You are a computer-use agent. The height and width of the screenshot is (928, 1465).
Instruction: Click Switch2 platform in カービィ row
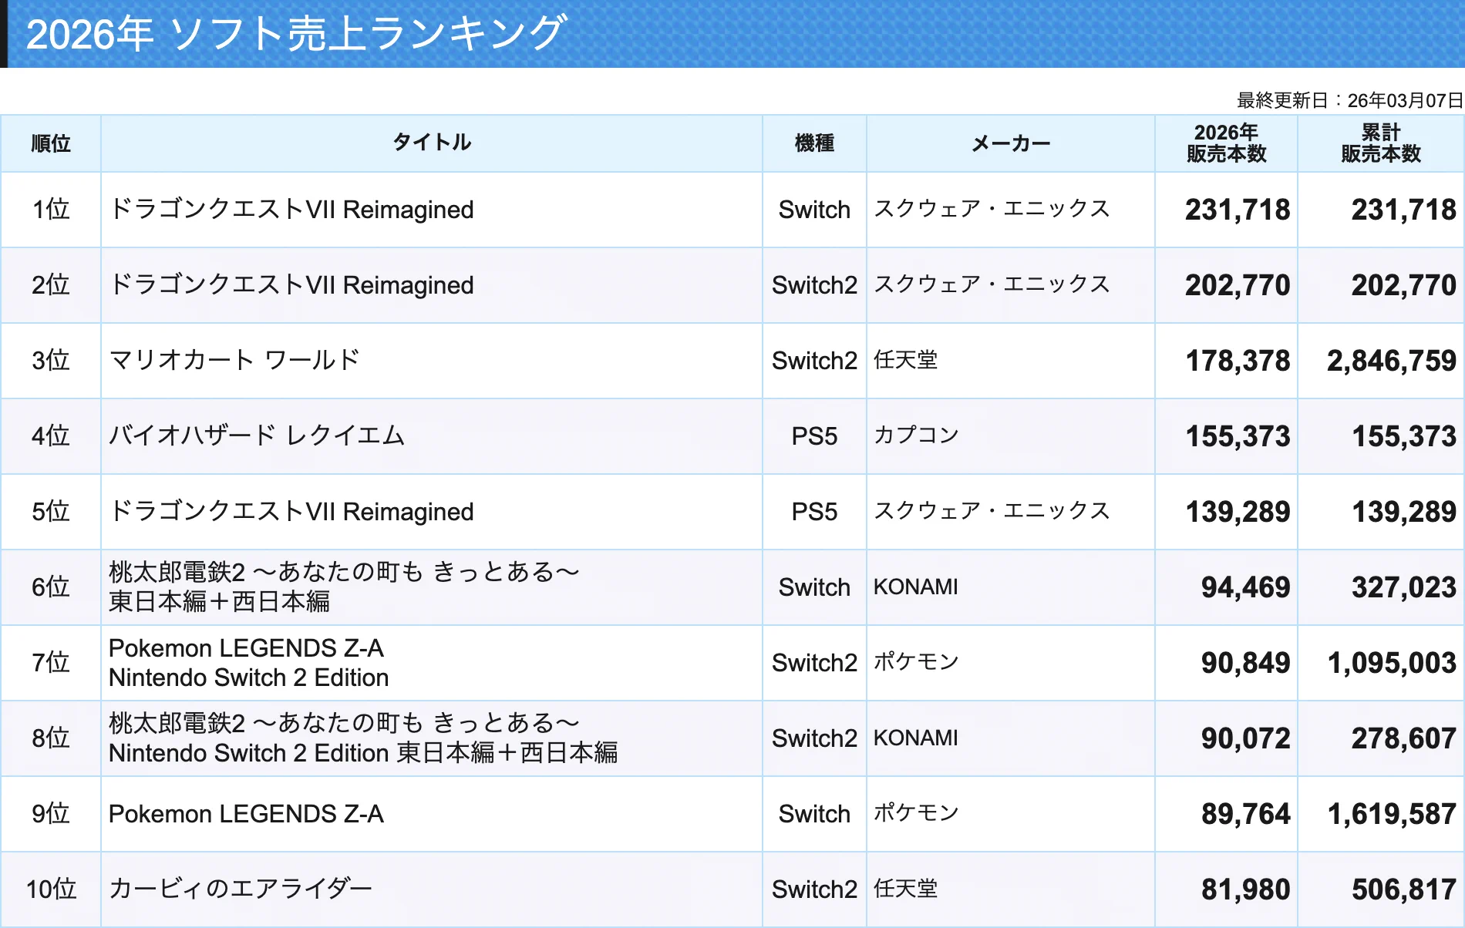(814, 889)
